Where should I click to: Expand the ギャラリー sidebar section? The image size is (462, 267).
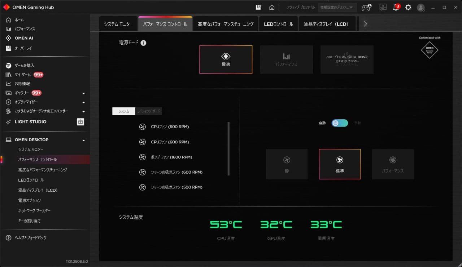tap(84, 93)
